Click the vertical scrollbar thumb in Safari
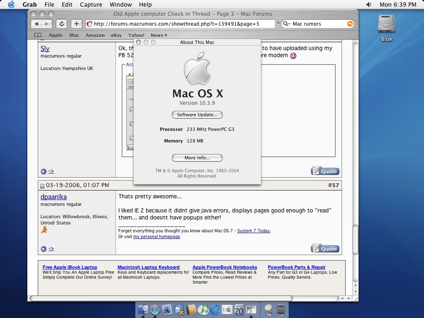The width and height of the screenshot is (424, 318). [356, 240]
